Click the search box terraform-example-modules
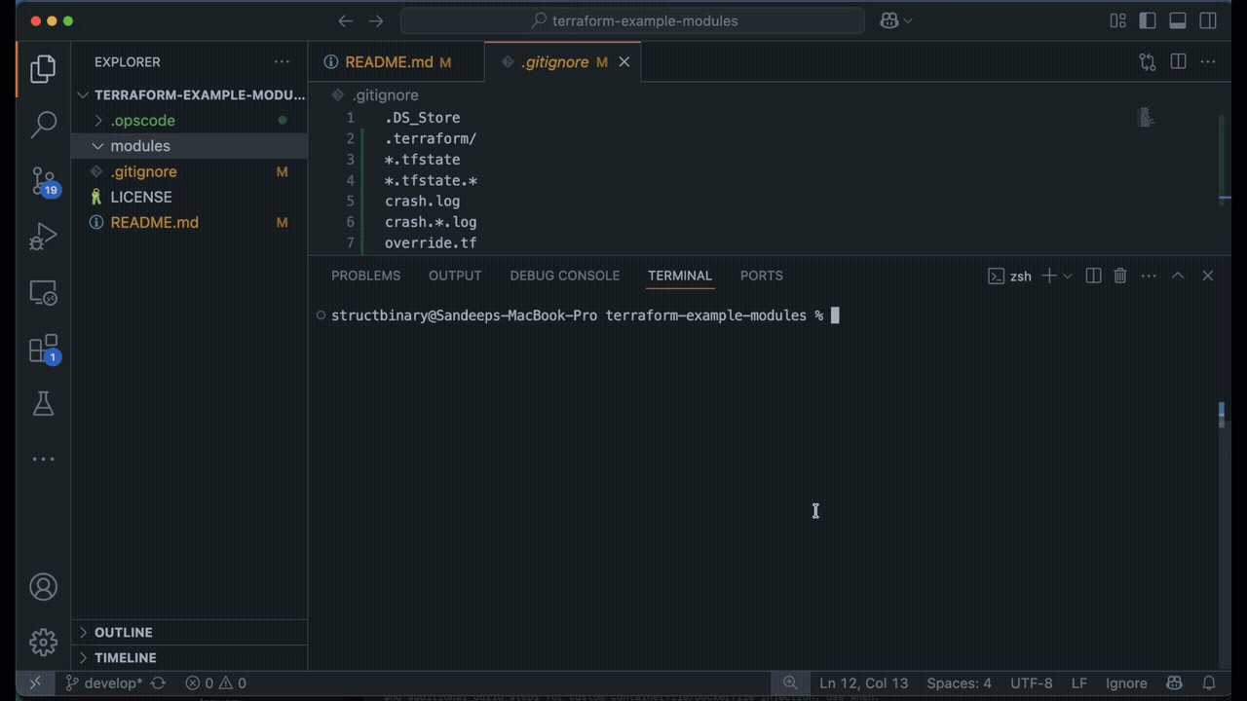The image size is (1247, 701). coord(632,20)
